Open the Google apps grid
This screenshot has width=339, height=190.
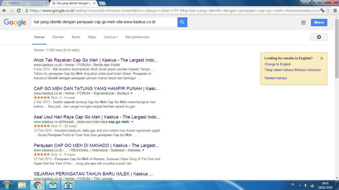point(304,22)
